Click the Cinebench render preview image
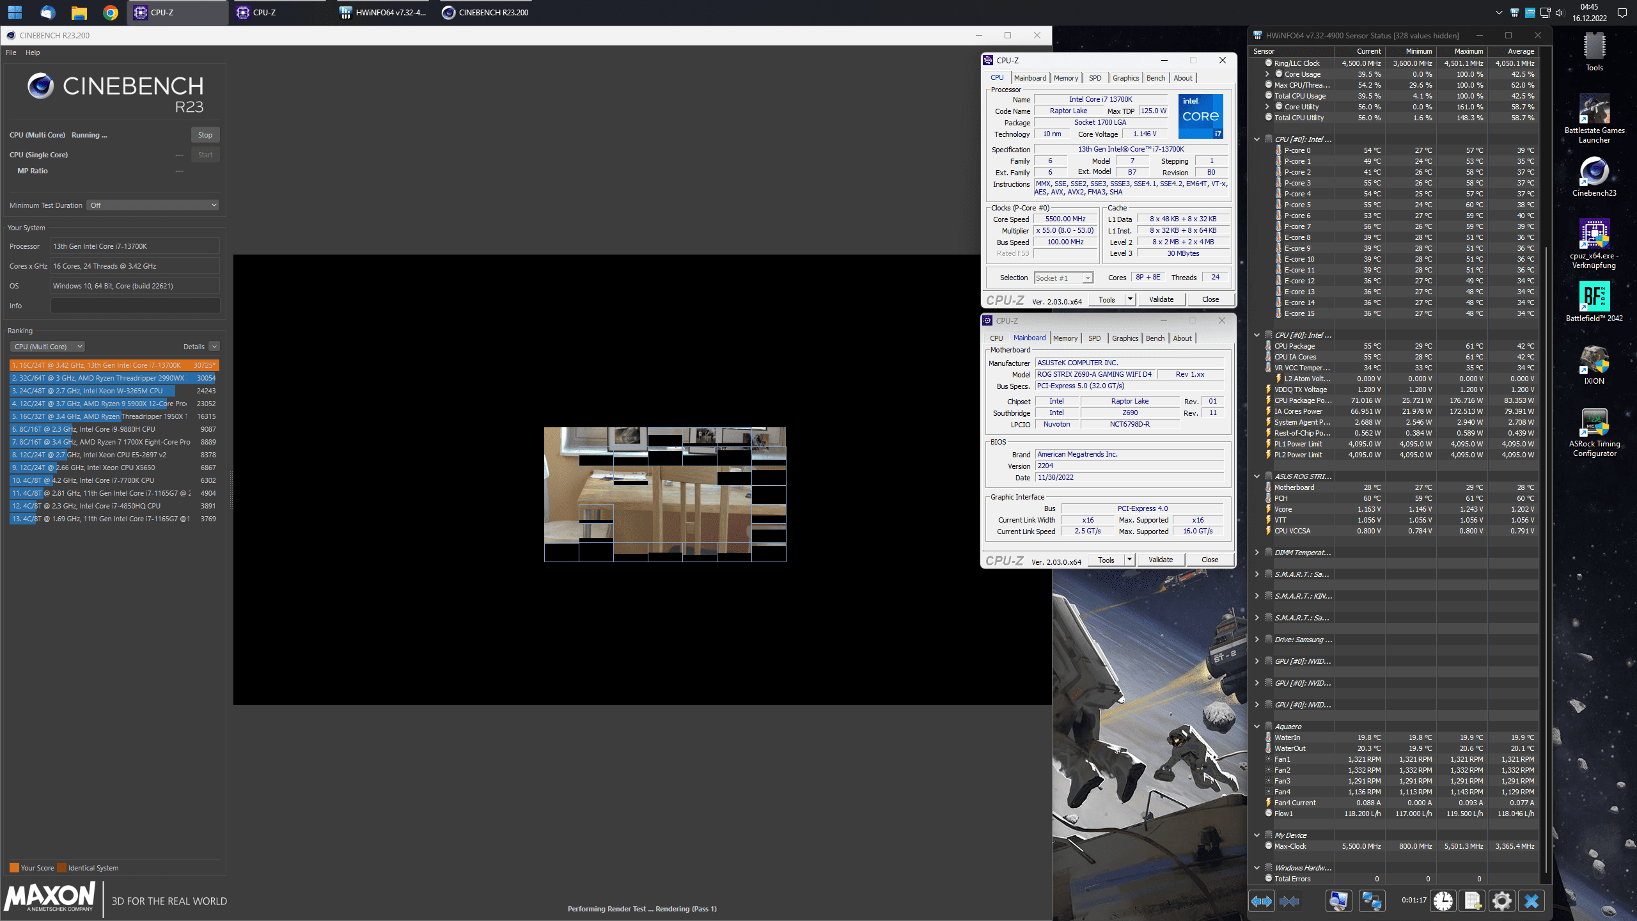The width and height of the screenshot is (1637, 921). point(665,494)
